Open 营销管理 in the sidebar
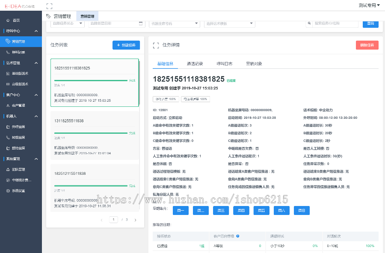Viewport: 385px width, 253px height. click(x=21, y=41)
